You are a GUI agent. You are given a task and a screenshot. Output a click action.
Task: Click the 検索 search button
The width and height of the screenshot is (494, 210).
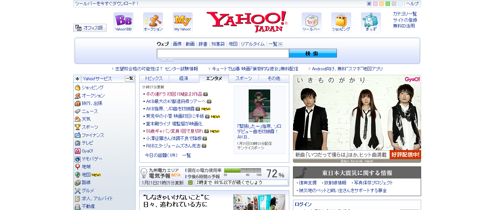coord(313,54)
